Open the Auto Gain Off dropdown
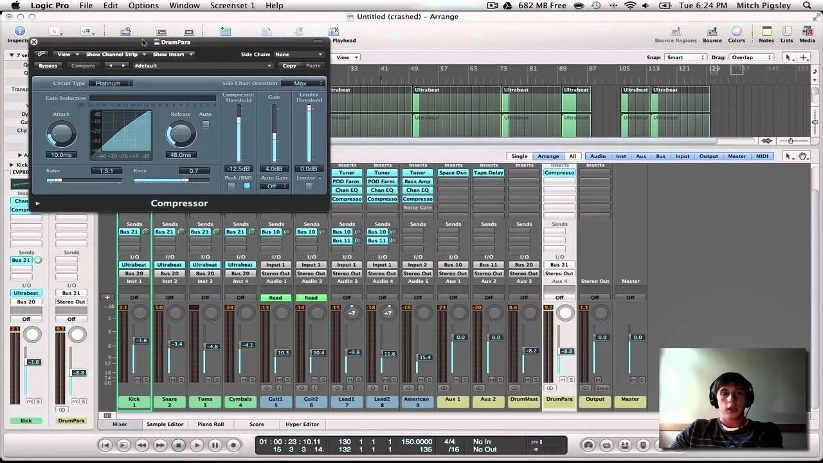 (274, 186)
